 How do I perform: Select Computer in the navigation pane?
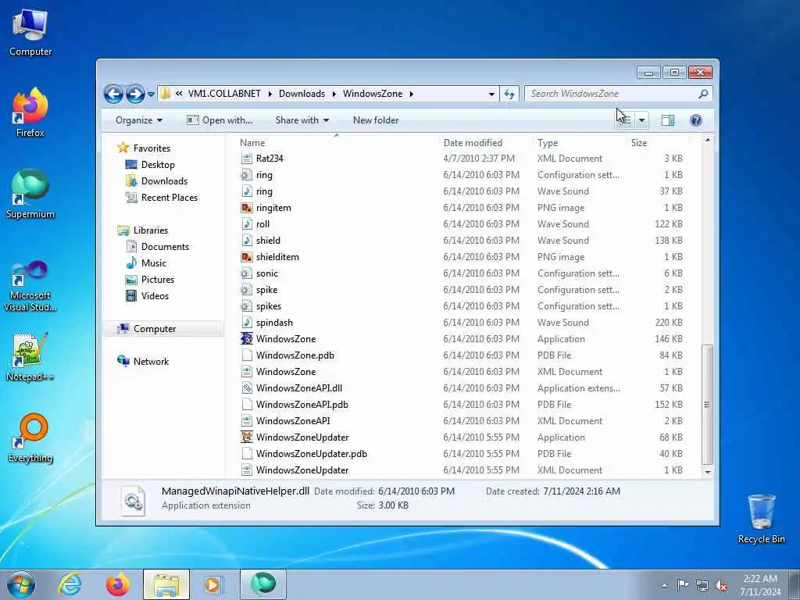164,329
